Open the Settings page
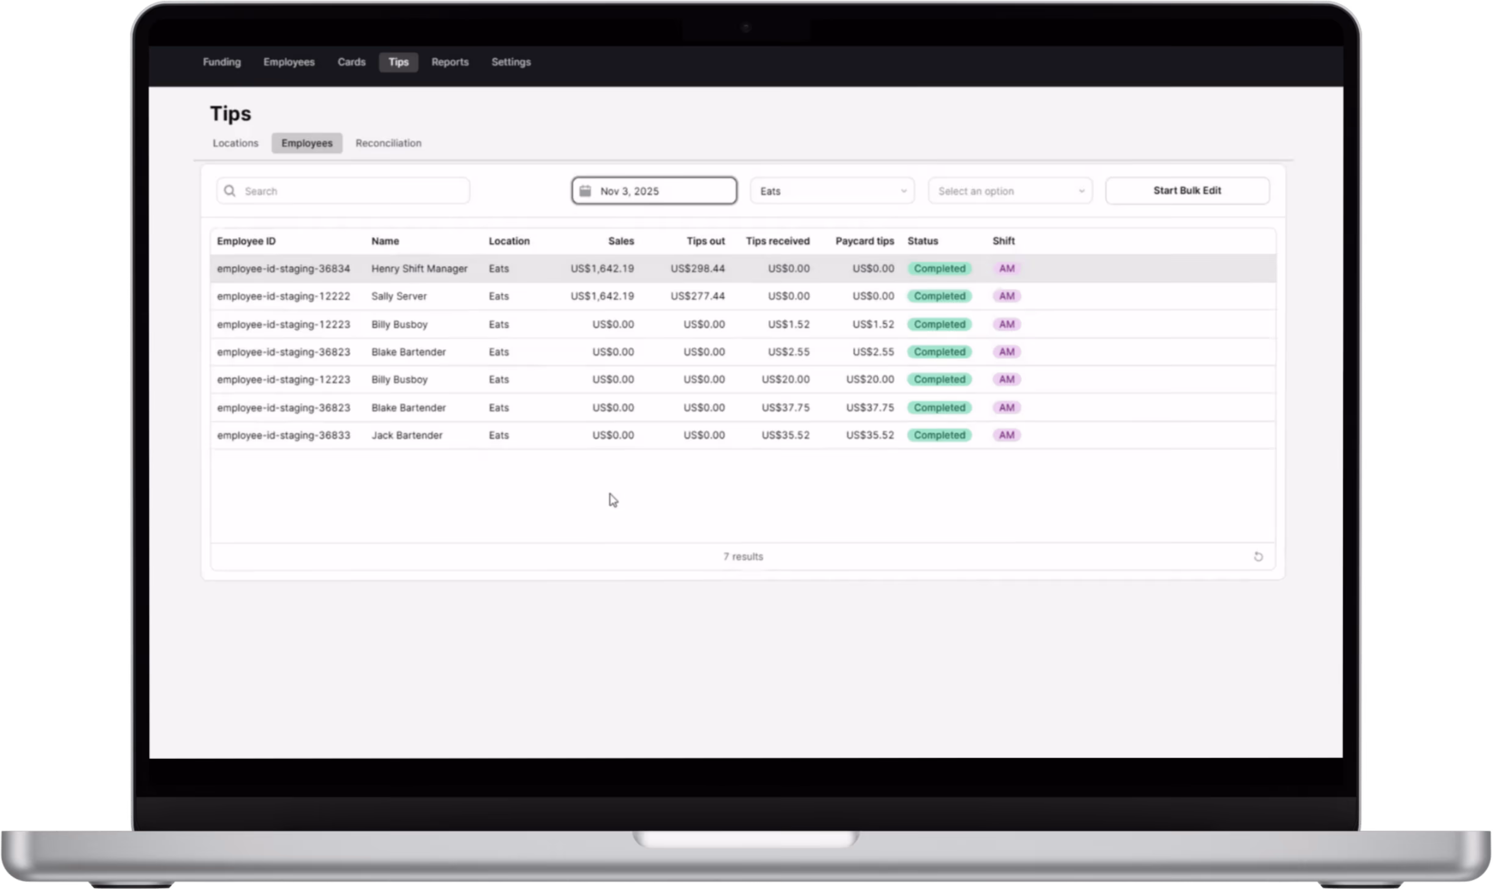1493x889 pixels. [511, 62]
